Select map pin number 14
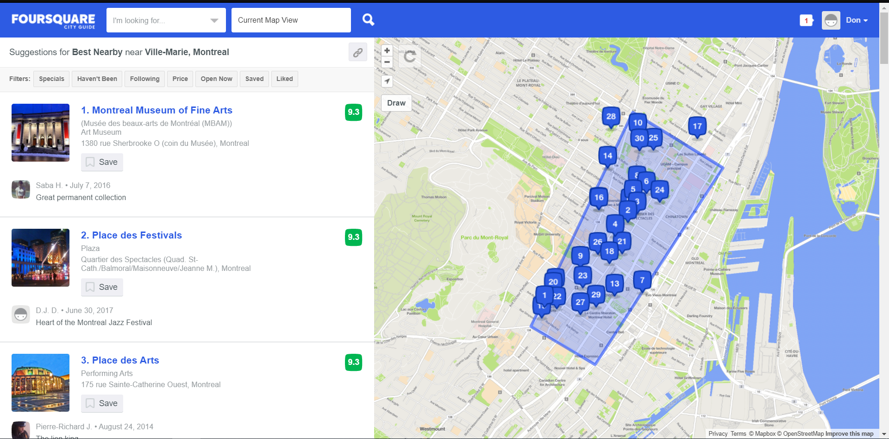This screenshot has width=889, height=439. click(607, 156)
